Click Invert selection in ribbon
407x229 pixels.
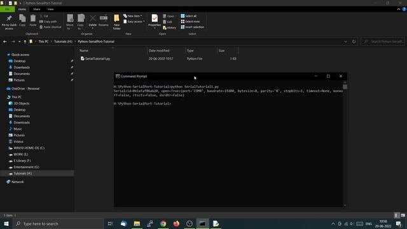[192, 27]
